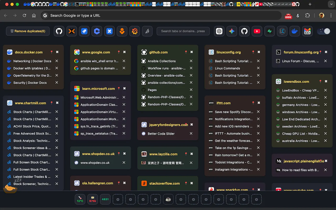Open the Jira shortcut icon
The width and height of the screenshot is (336, 210).
[x=84, y=31]
